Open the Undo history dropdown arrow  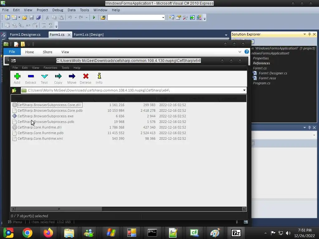[x=75, y=17]
